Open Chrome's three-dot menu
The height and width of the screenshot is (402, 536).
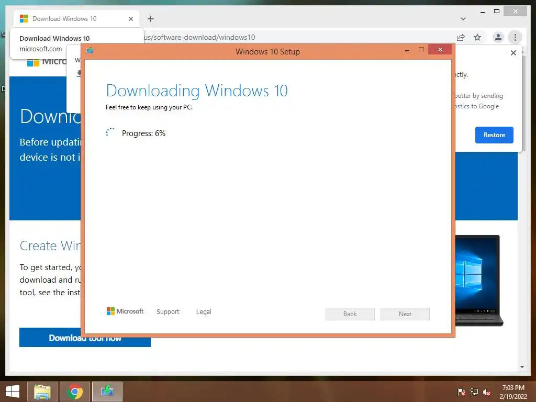click(x=515, y=37)
